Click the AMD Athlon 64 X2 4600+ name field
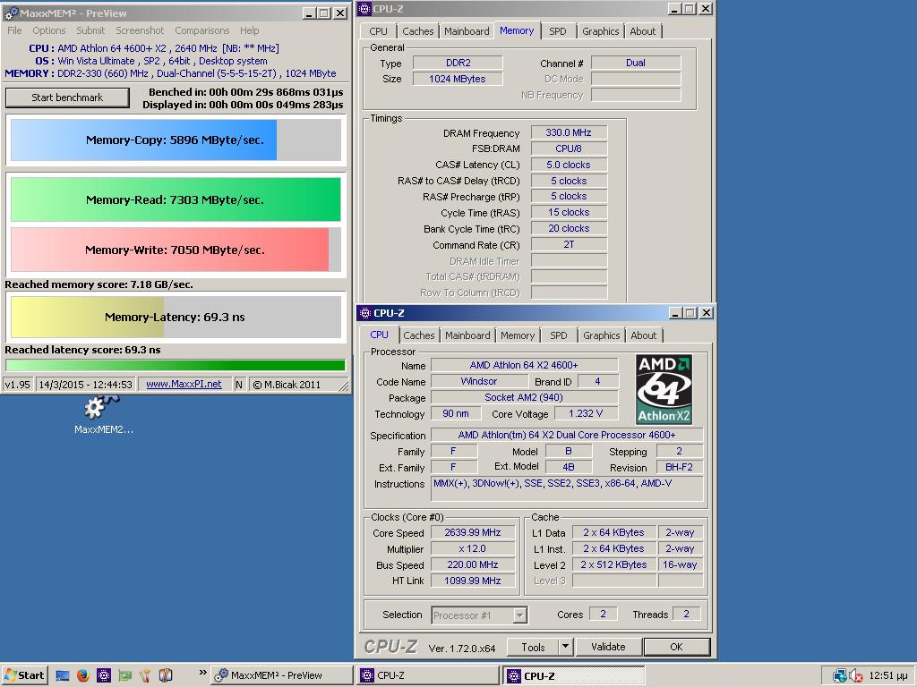Image resolution: width=917 pixels, height=687 pixels. 524,365
